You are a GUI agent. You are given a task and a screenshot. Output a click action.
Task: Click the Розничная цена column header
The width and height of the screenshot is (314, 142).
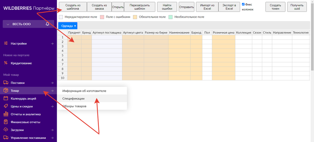tap(223, 33)
